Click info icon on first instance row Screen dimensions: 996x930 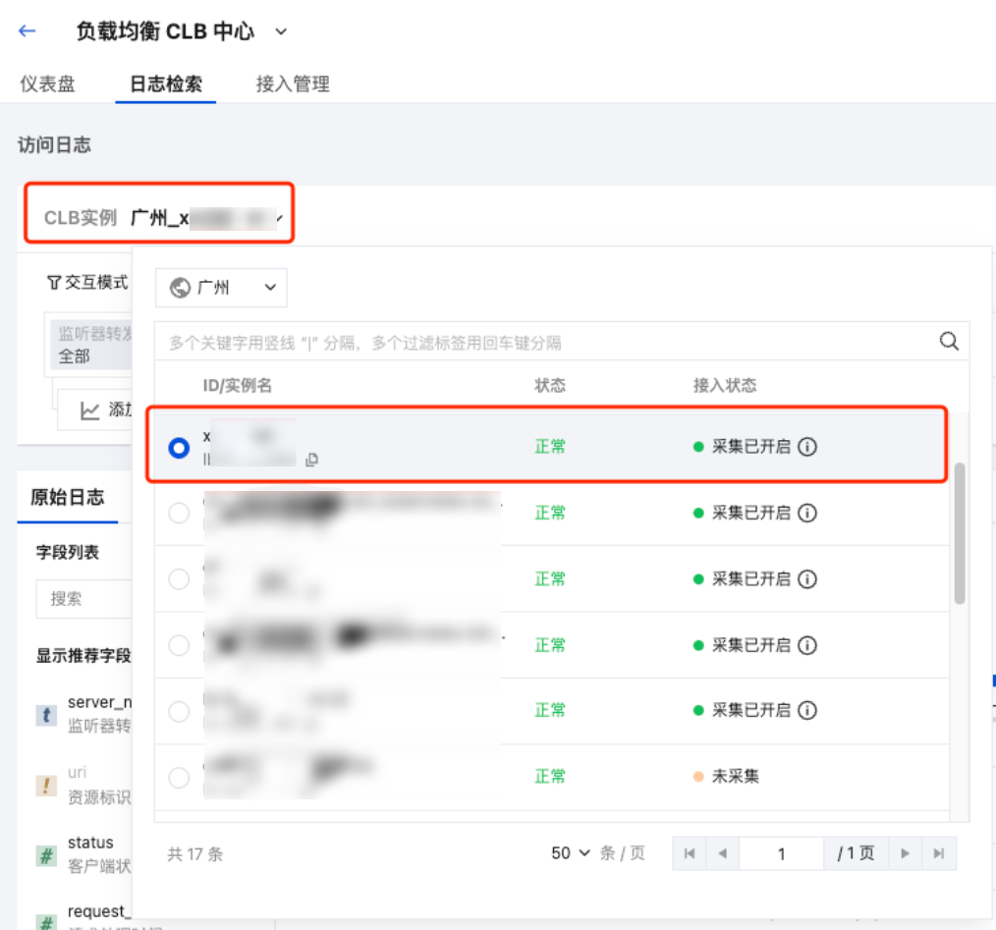pos(807,447)
